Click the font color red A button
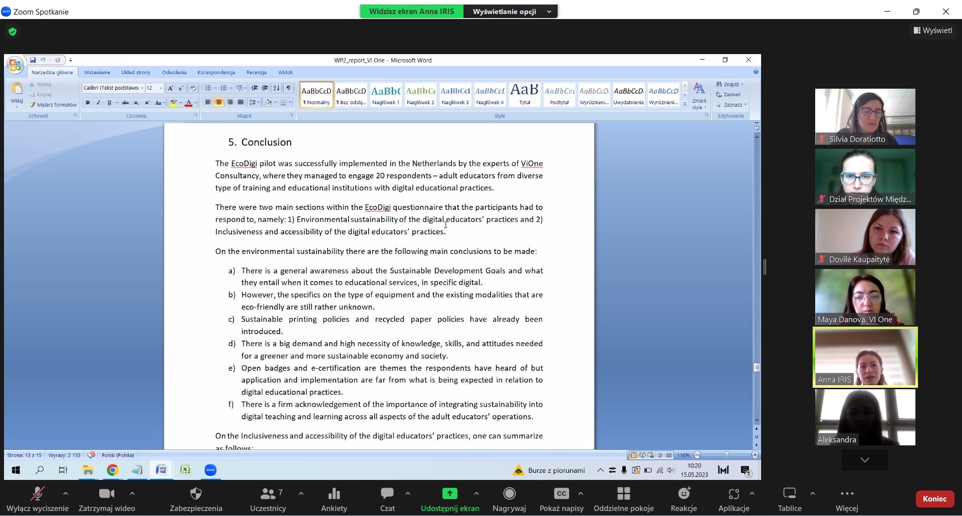 [x=188, y=103]
